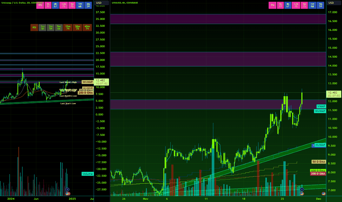The image size is (342, 202).
Task: Click the 1m 50 RSI cell
Action: (43, 28)
